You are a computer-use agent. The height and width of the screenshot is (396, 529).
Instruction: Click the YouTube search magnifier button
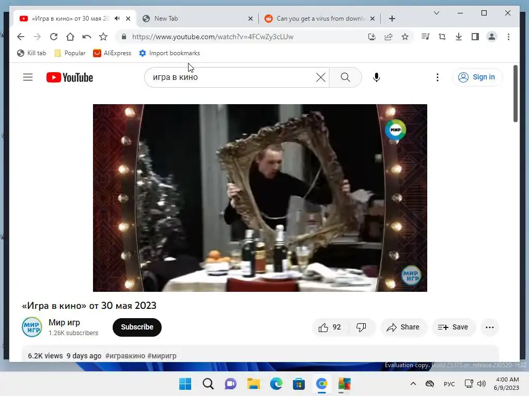click(x=346, y=77)
